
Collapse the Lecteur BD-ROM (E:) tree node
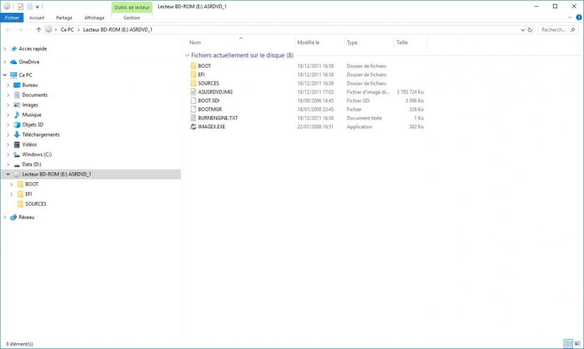[x=8, y=175]
